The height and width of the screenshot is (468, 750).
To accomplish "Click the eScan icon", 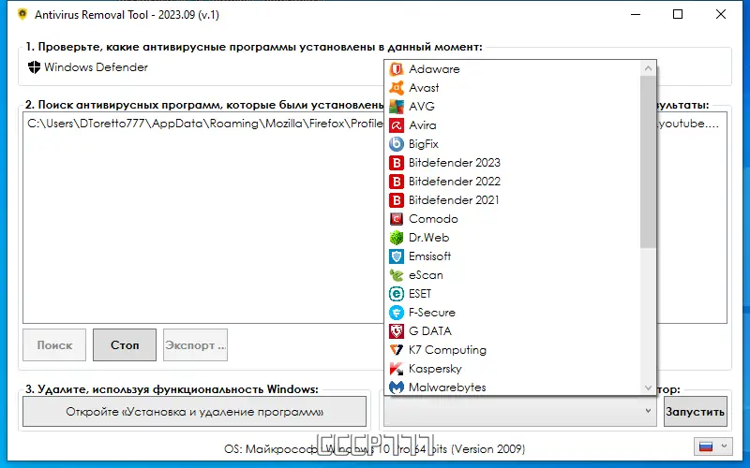I will tap(396, 275).
